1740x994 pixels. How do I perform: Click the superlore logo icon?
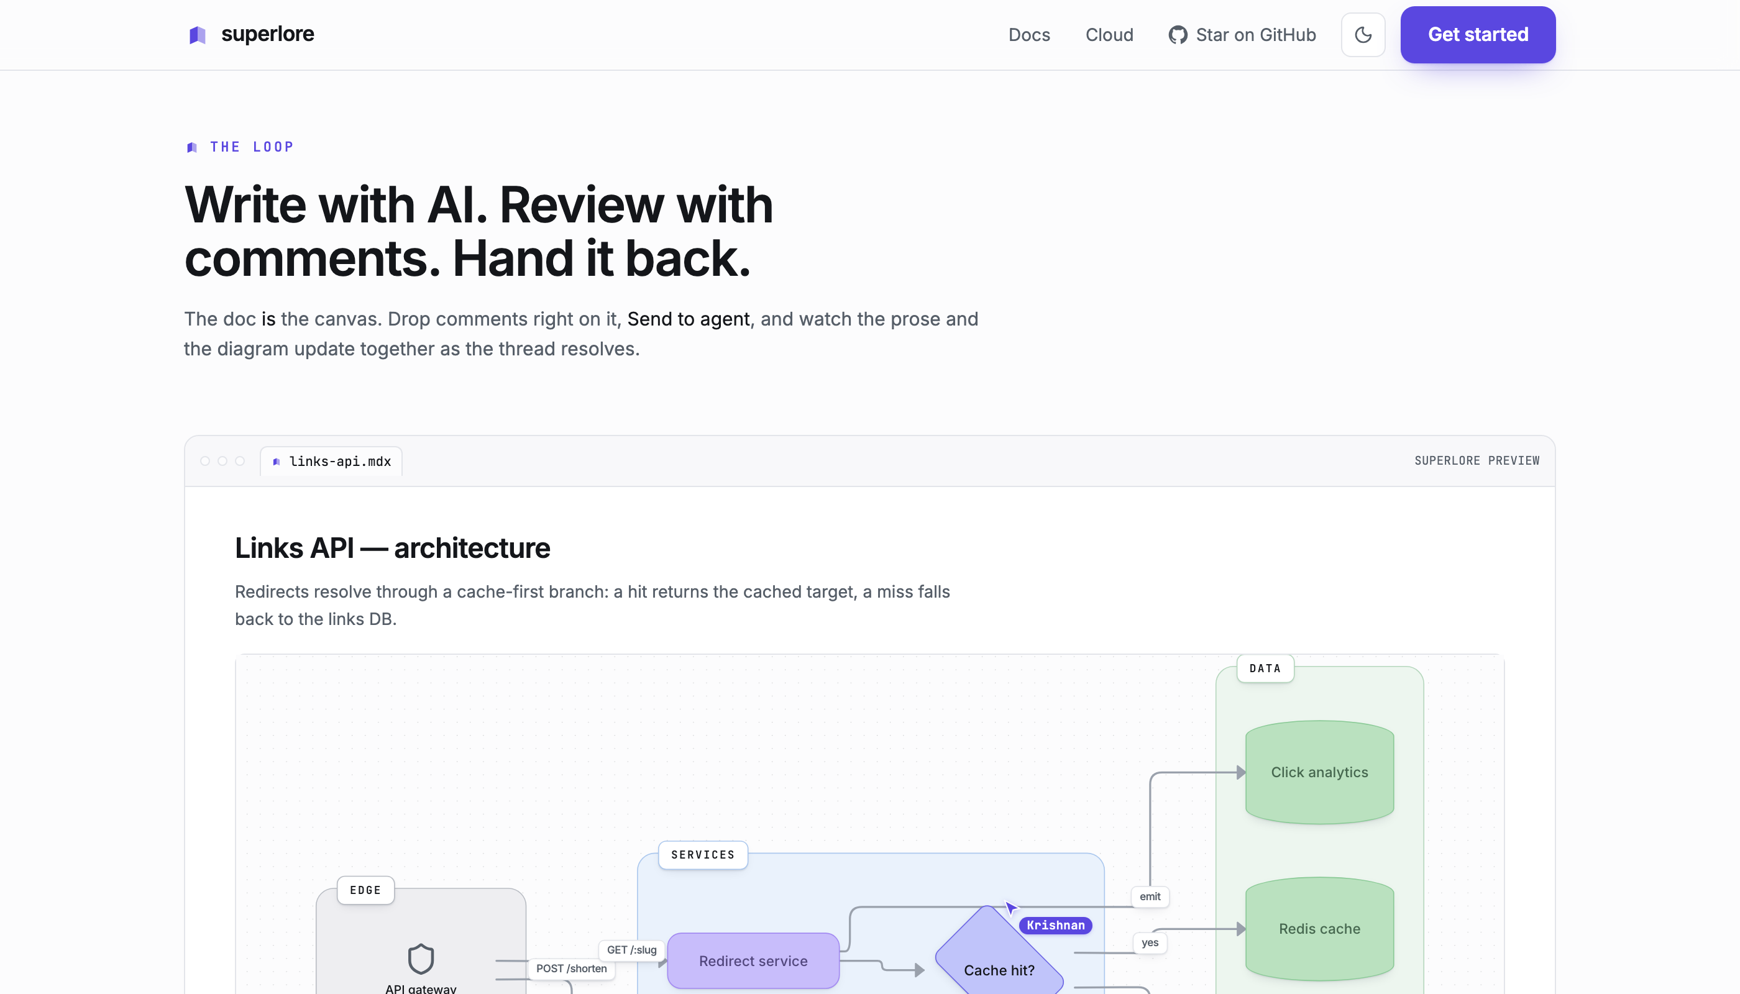coord(198,35)
